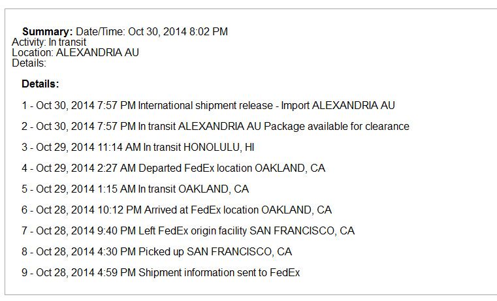Click the Activity: In transit line
Viewport: 497px width, 301px height.
(x=49, y=42)
